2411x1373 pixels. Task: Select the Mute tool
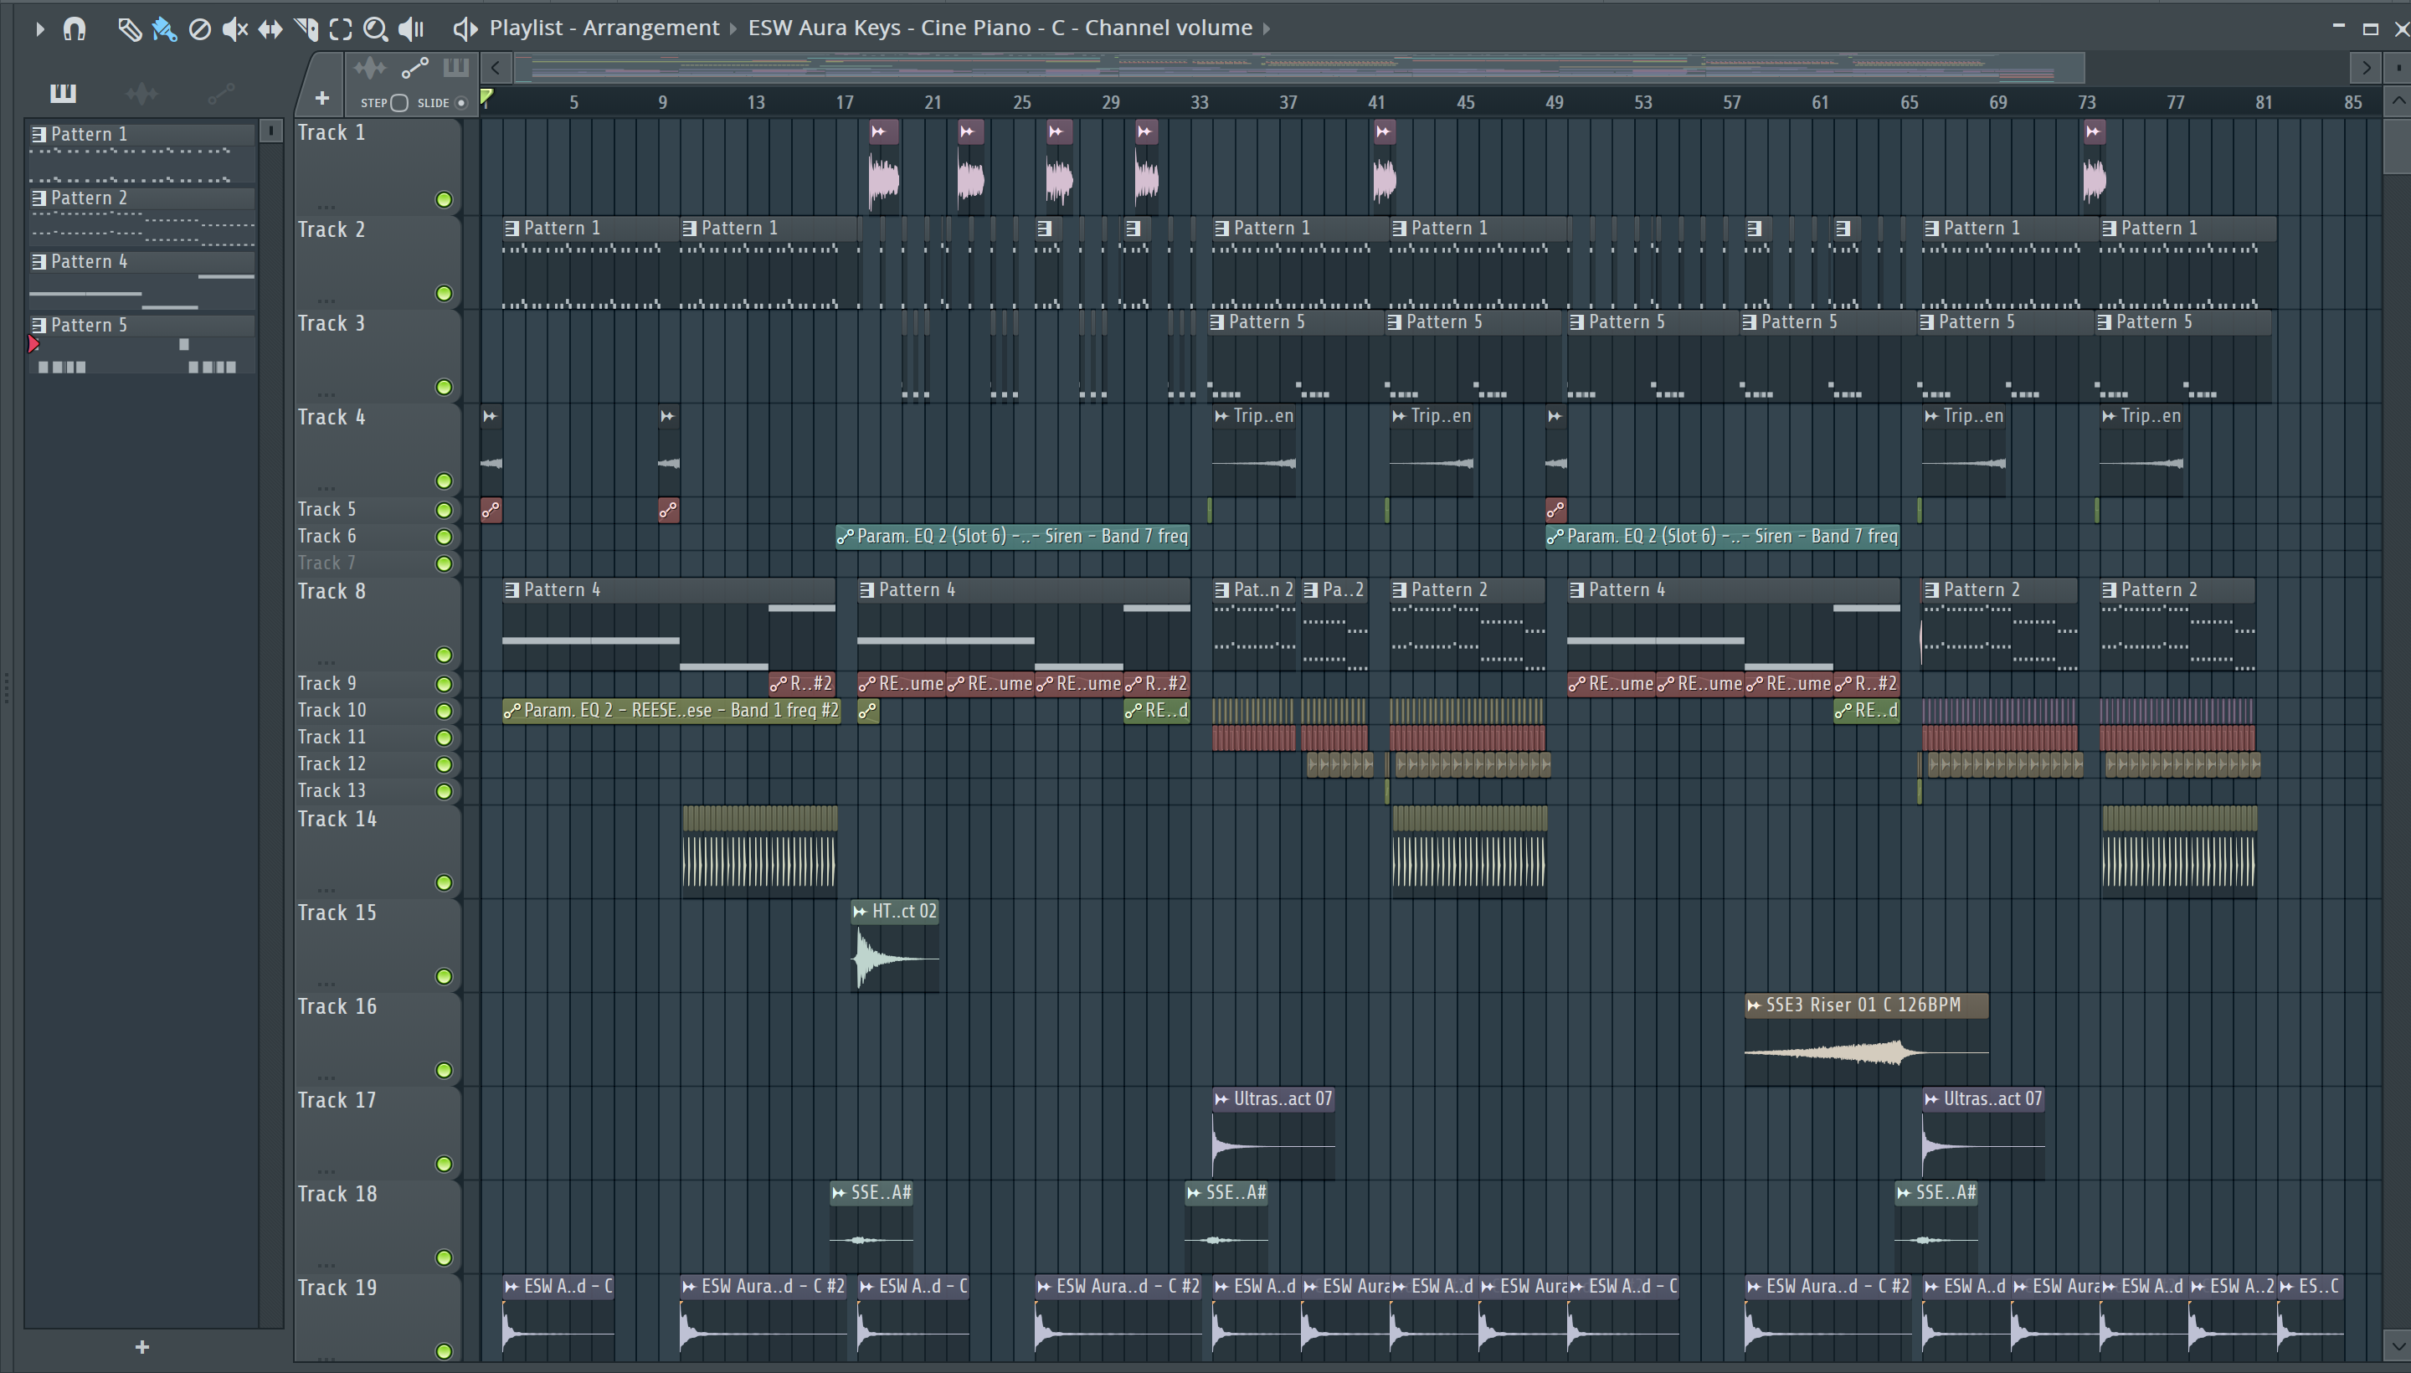(x=234, y=28)
